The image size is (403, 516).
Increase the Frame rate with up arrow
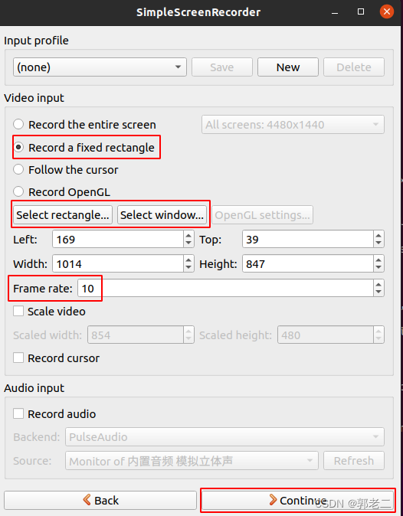(378, 284)
